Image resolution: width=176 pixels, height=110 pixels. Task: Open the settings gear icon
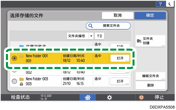point(110,97)
